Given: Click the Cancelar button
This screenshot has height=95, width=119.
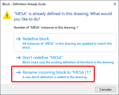Looking at the screenshot, I should tap(105, 90).
